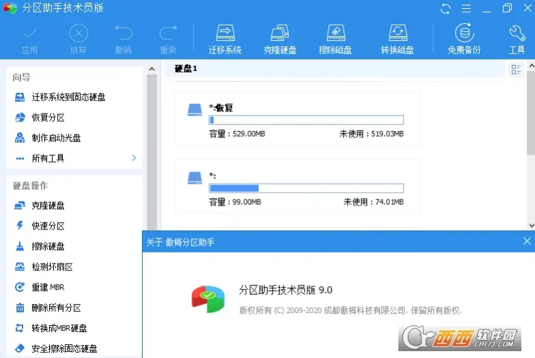The image size is (535, 358).
Task: Select 迁移系统到固态硬盘 in wizard sidebar
Action: (x=68, y=97)
